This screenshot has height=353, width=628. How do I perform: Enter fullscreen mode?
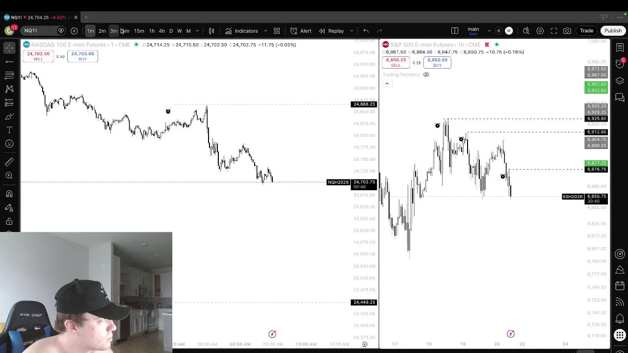point(554,31)
